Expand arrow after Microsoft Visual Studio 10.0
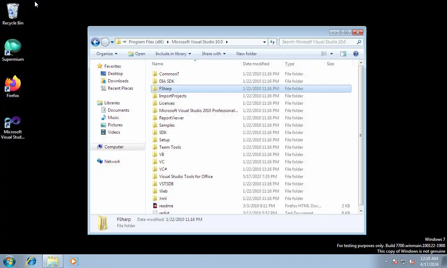The image size is (447, 268). (x=227, y=42)
